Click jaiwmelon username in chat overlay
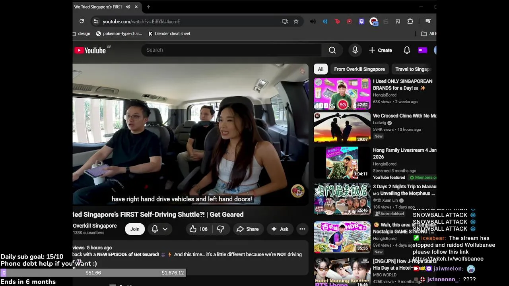Screen dimensions: 509x286 (x=448, y=269)
